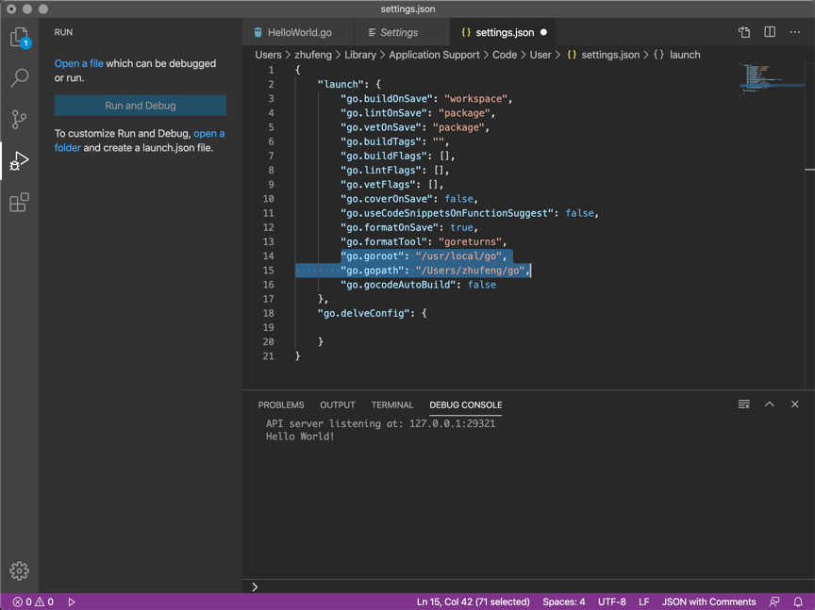Click the unsaved dot on settings.json tab
Screen dimensions: 815x610
pyautogui.click(x=543, y=32)
